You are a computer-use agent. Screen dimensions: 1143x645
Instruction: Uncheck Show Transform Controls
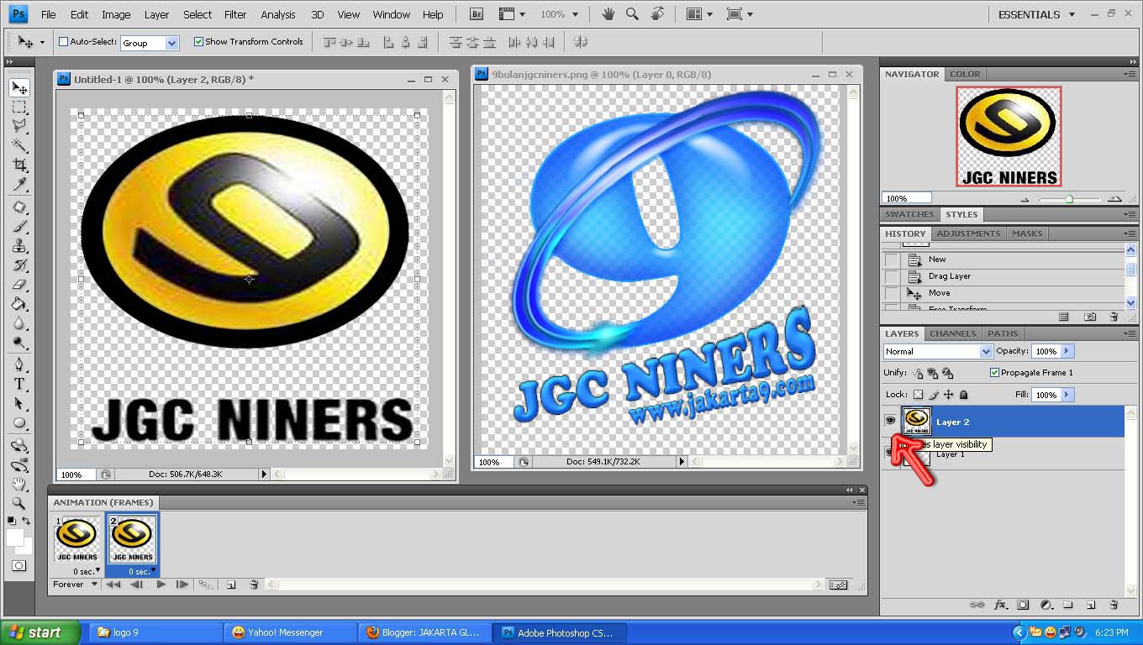coord(198,42)
